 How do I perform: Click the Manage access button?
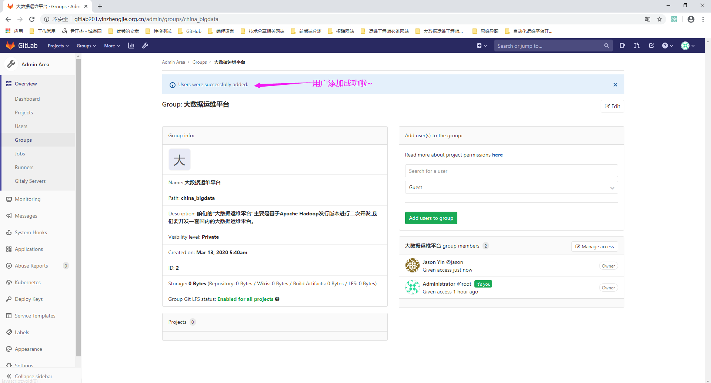click(x=594, y=246)
